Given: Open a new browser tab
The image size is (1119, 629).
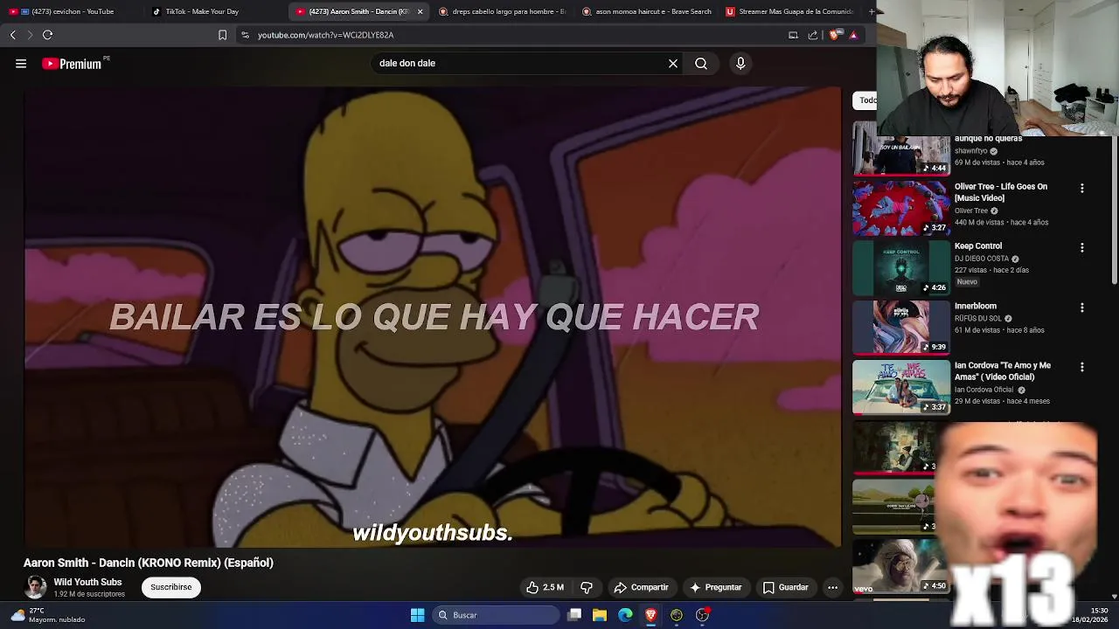Looking at the screenshot, I should [x=871, y=11].
